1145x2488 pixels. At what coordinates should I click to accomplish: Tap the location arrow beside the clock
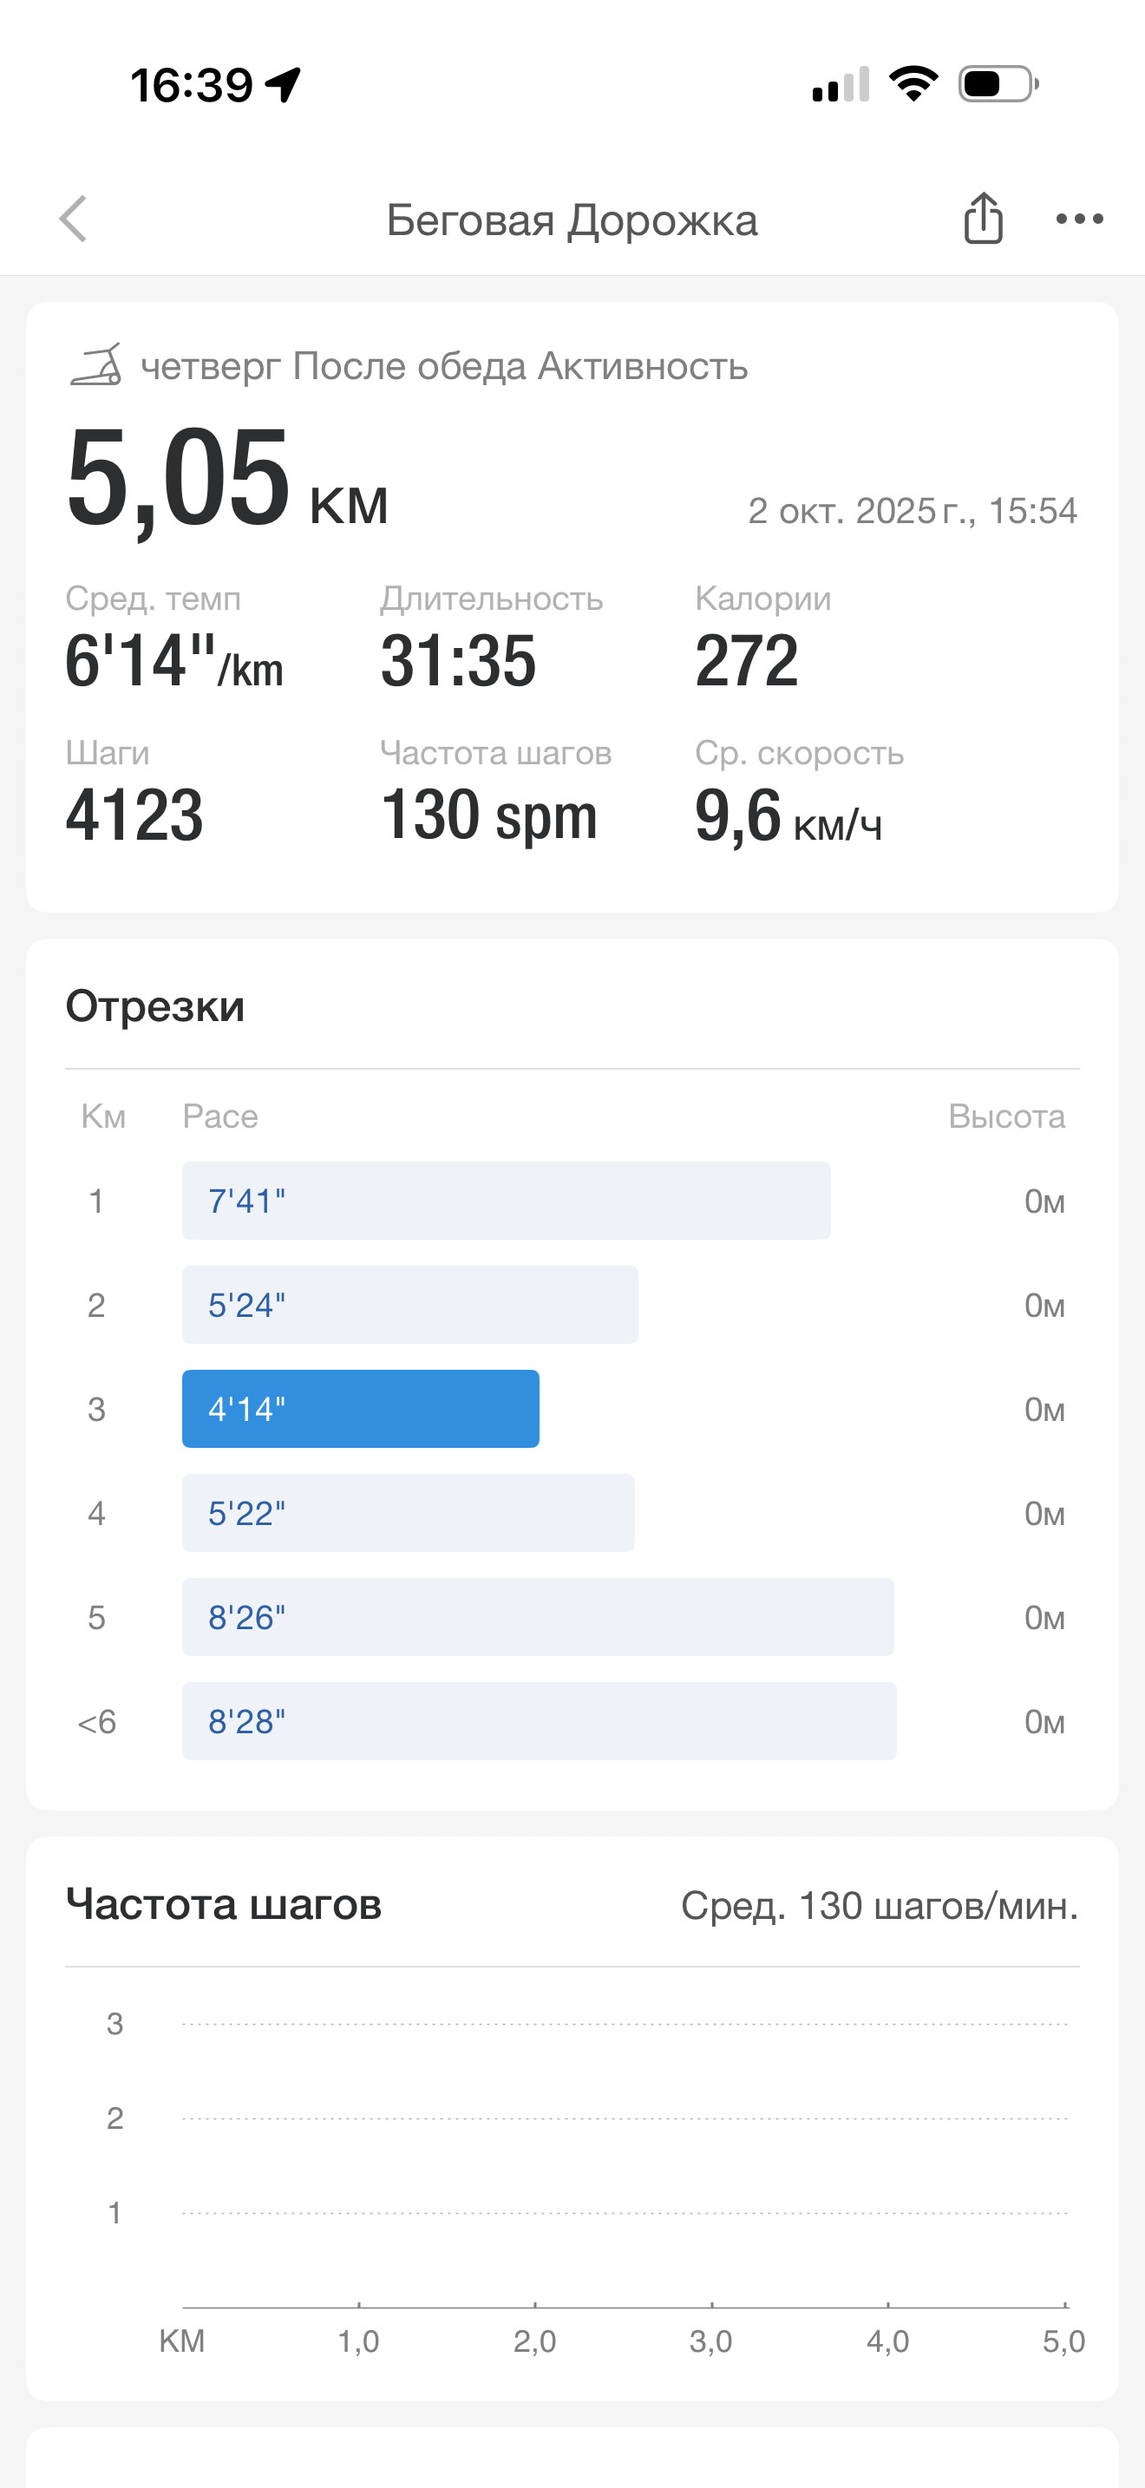(283, 85)
